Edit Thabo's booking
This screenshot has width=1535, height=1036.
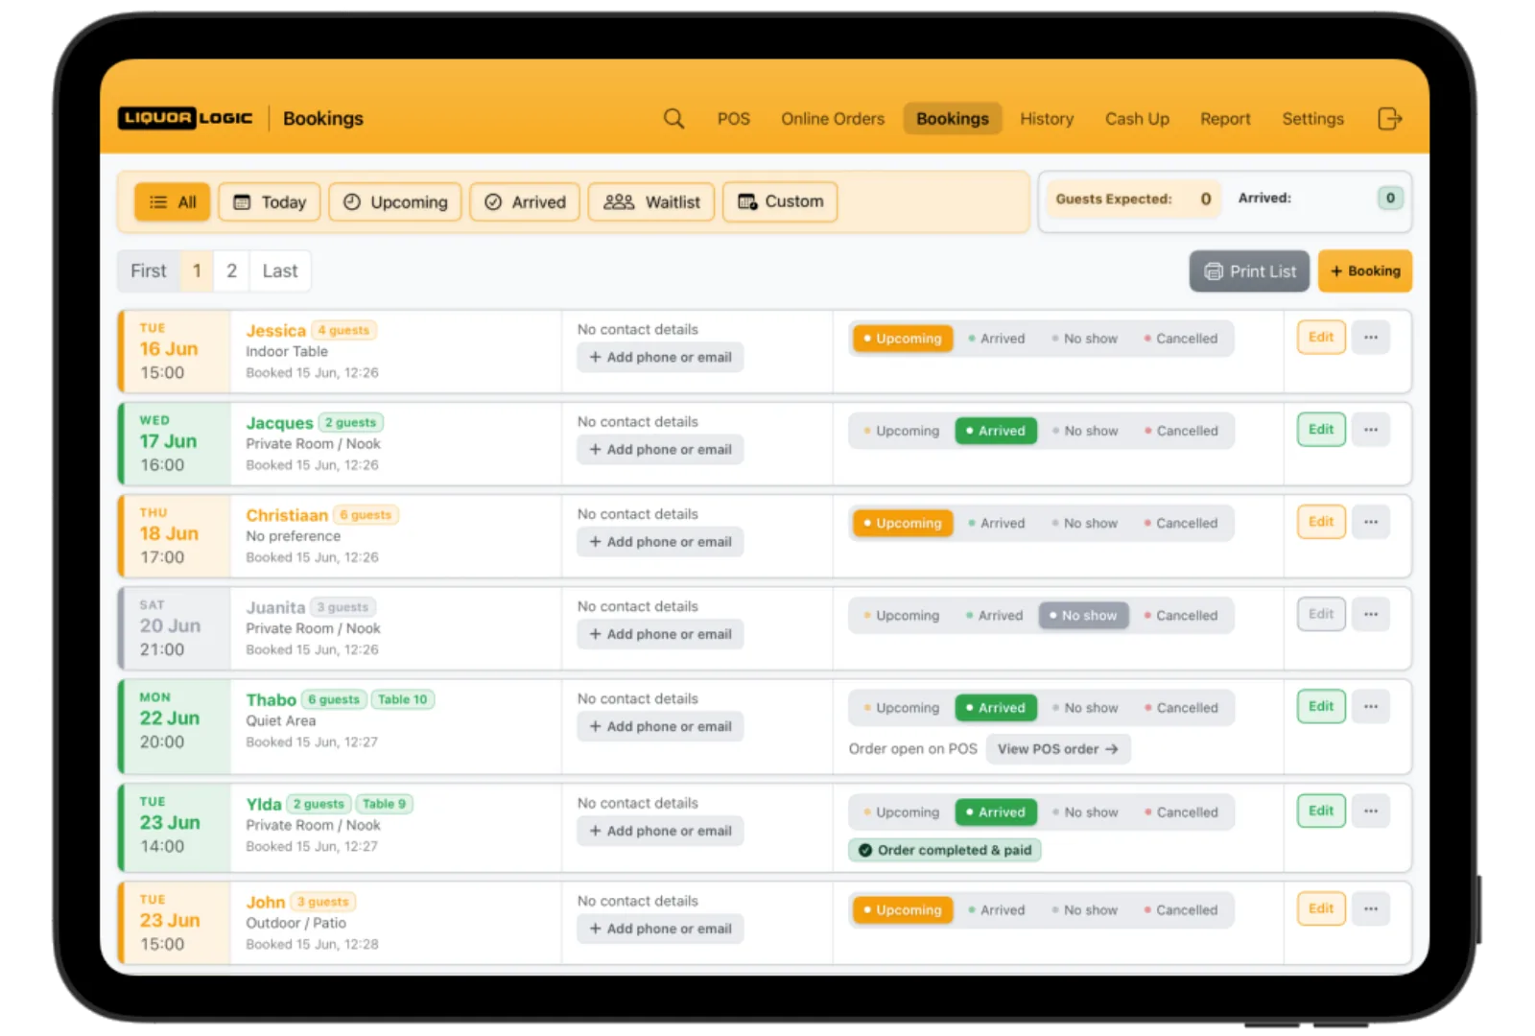[x=1321, y=707]
